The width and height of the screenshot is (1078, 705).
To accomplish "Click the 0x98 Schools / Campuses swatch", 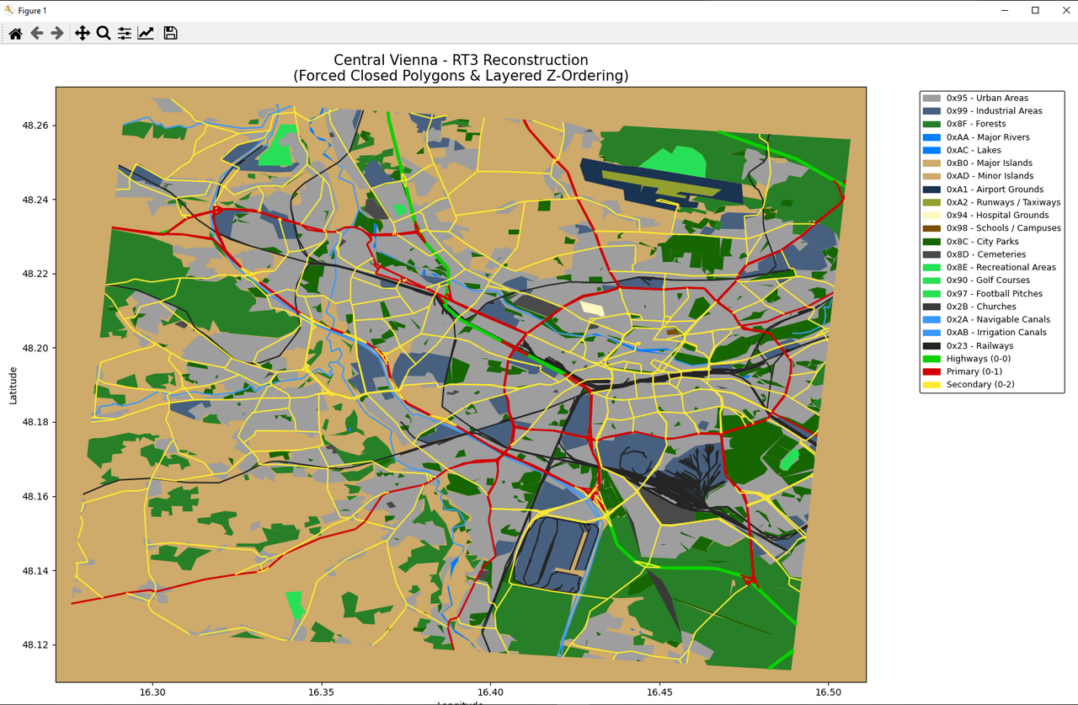I will [932, 228].
